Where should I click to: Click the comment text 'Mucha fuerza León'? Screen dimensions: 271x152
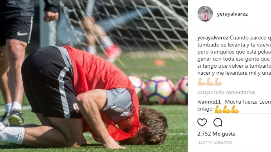click(248, 102)
